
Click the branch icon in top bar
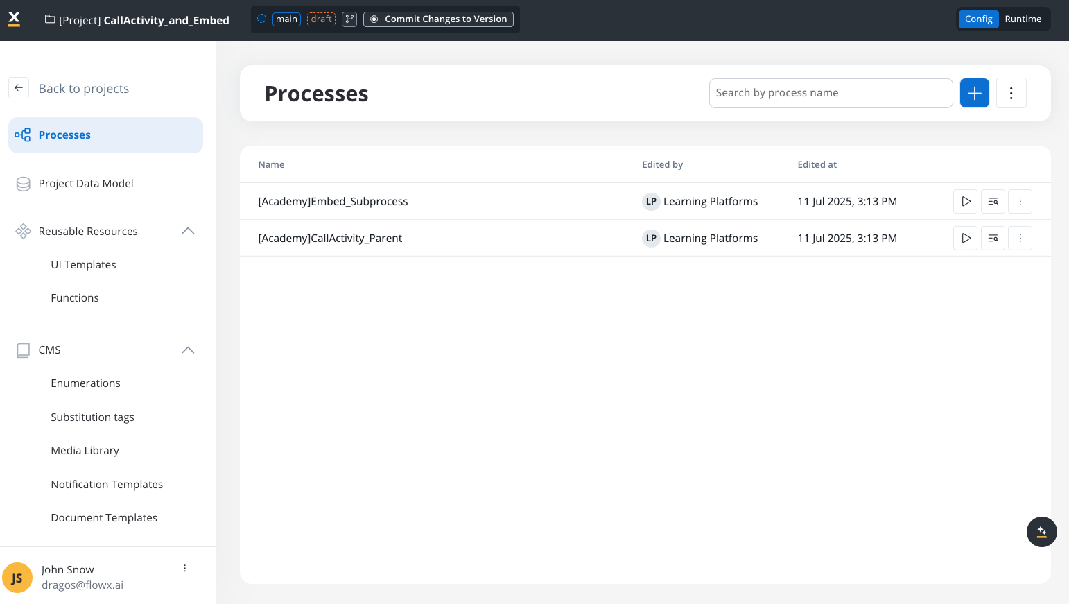coord(349,19)
